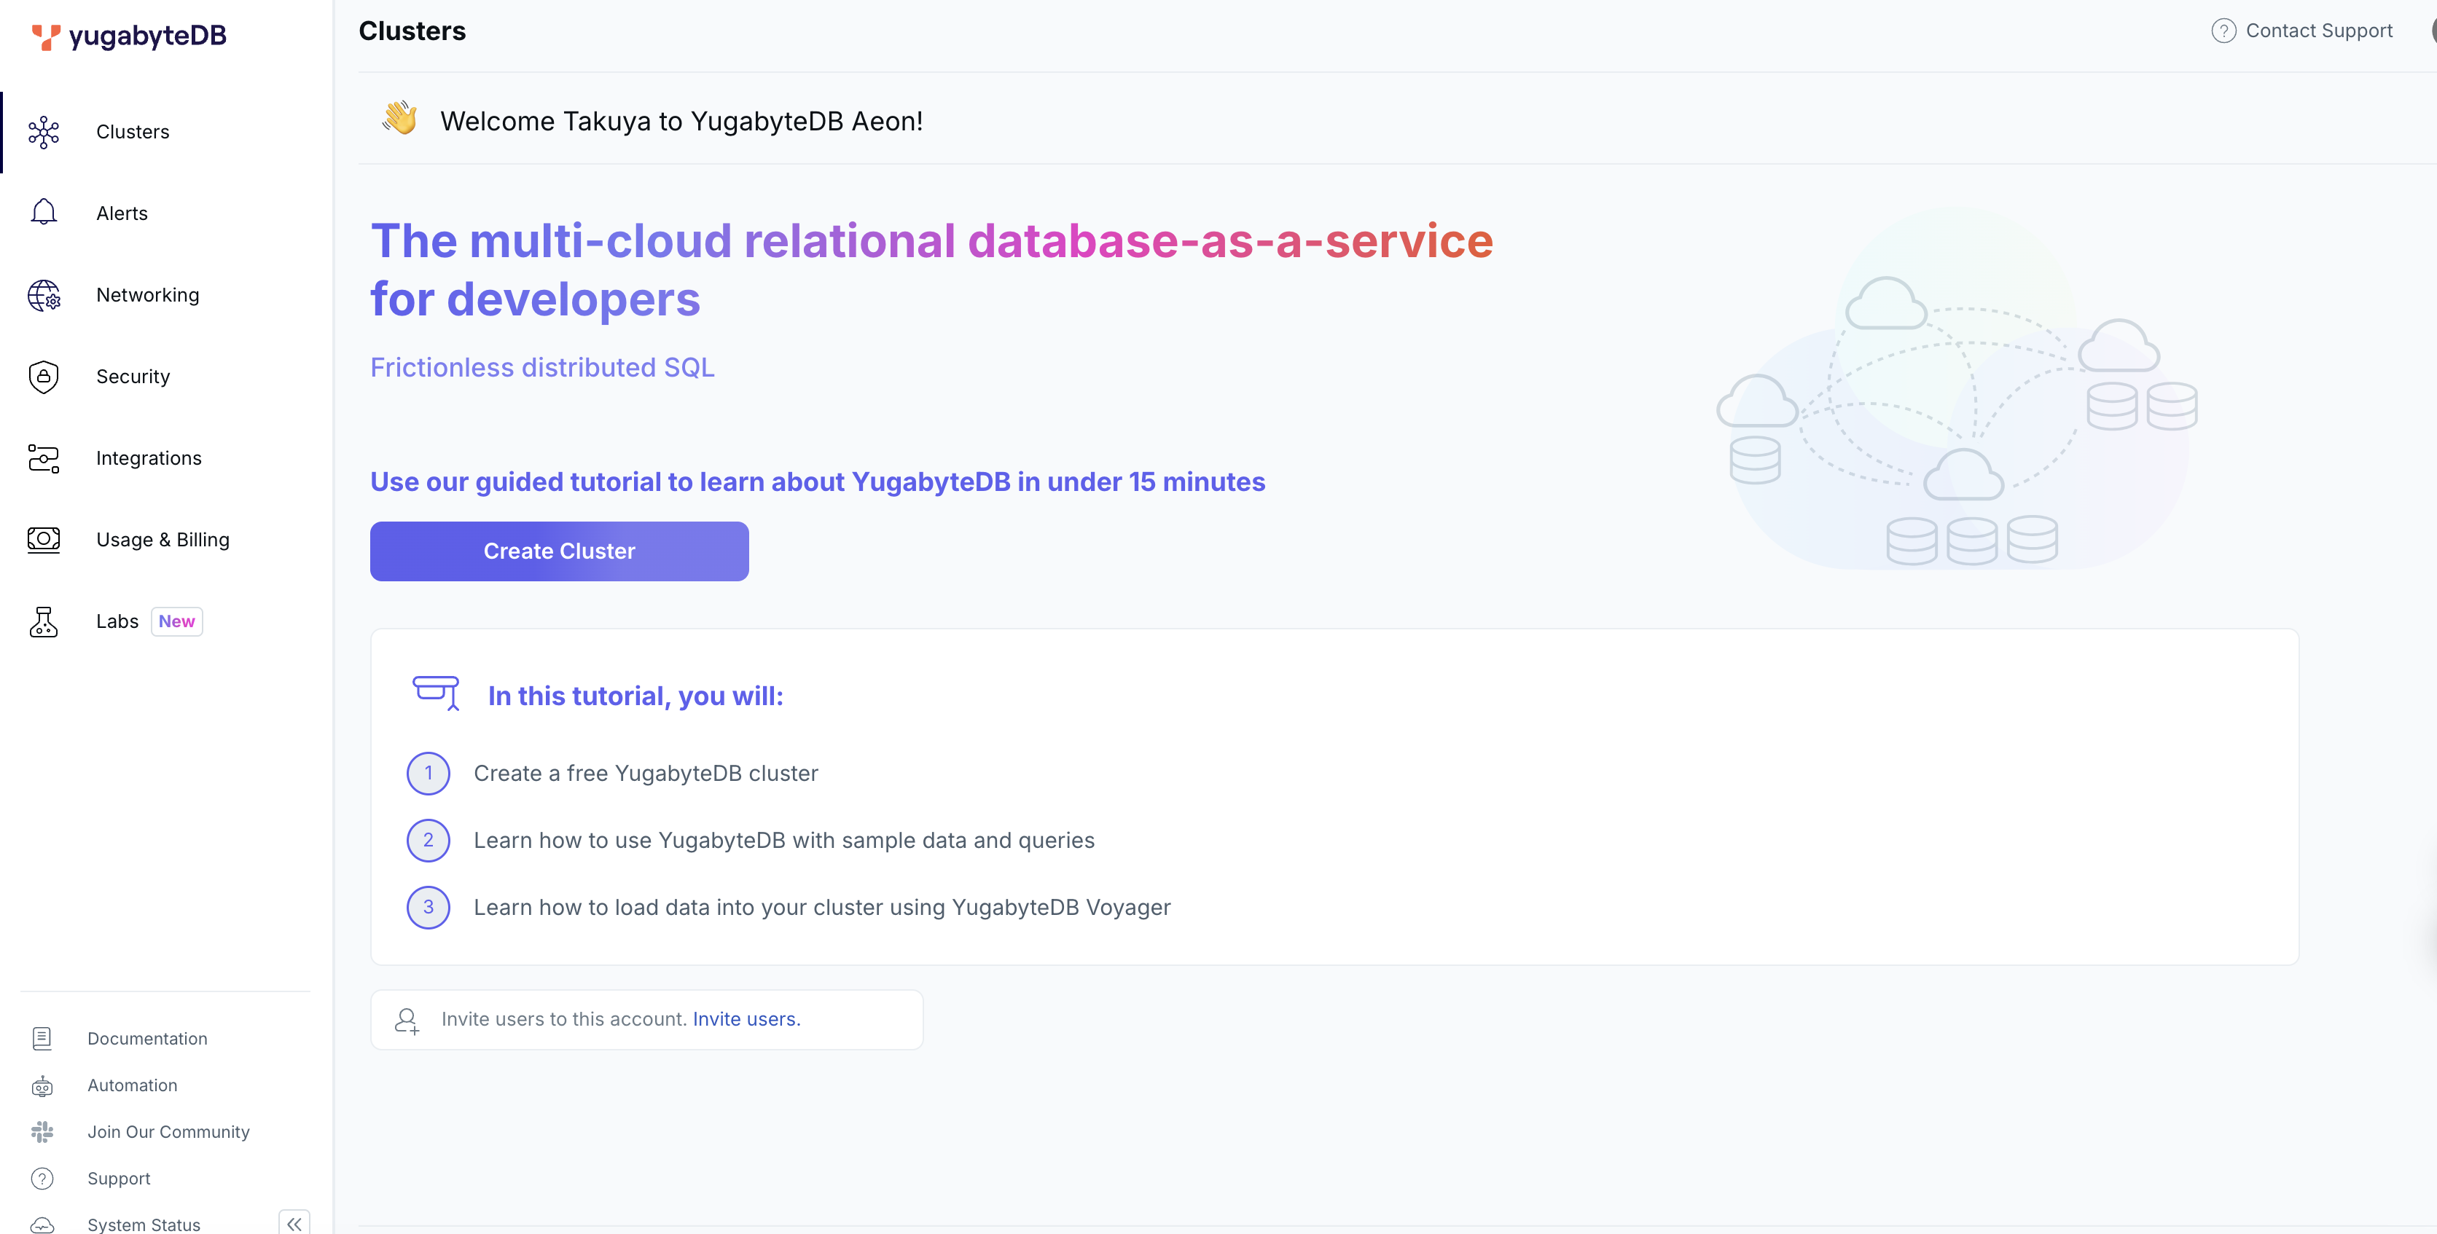2437x1234 pixels.
Task: Click 'Learn how to use YugabyteDB with sample data' text
Action: tap(784, 841)
